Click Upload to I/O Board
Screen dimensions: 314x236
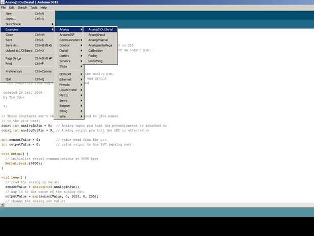point(19,51)
